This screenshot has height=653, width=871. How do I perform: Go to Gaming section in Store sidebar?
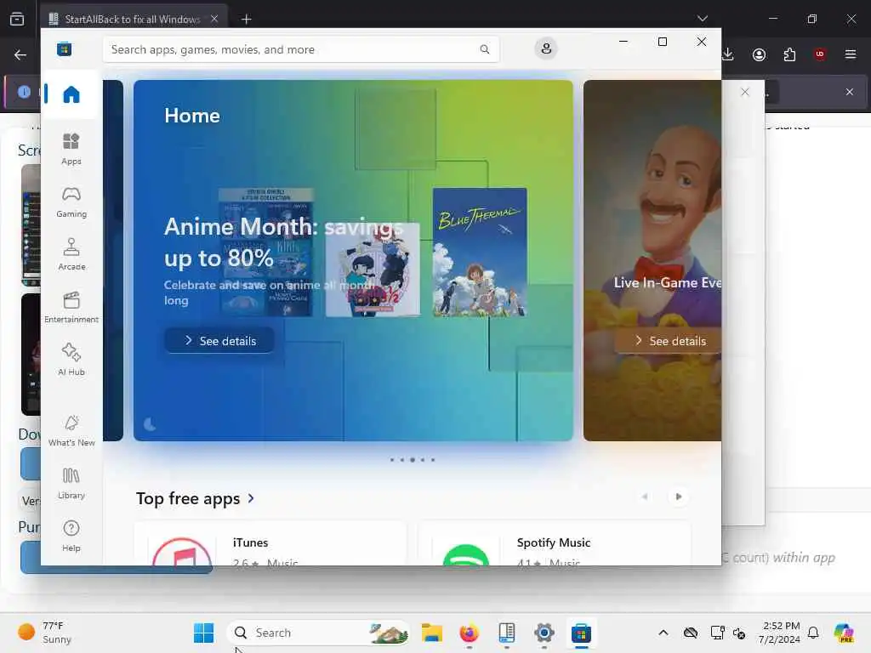point(71,202)
